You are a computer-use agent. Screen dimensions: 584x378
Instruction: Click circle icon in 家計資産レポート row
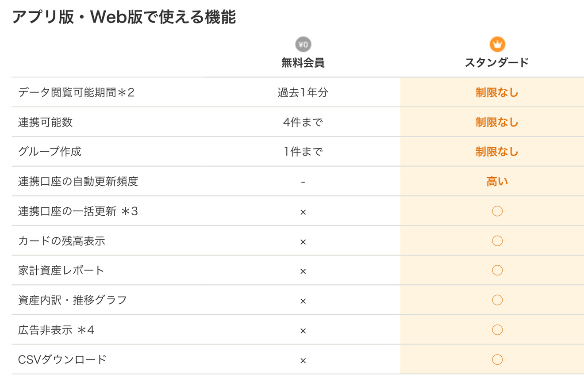pyautogui.click(x=497, y=271)
